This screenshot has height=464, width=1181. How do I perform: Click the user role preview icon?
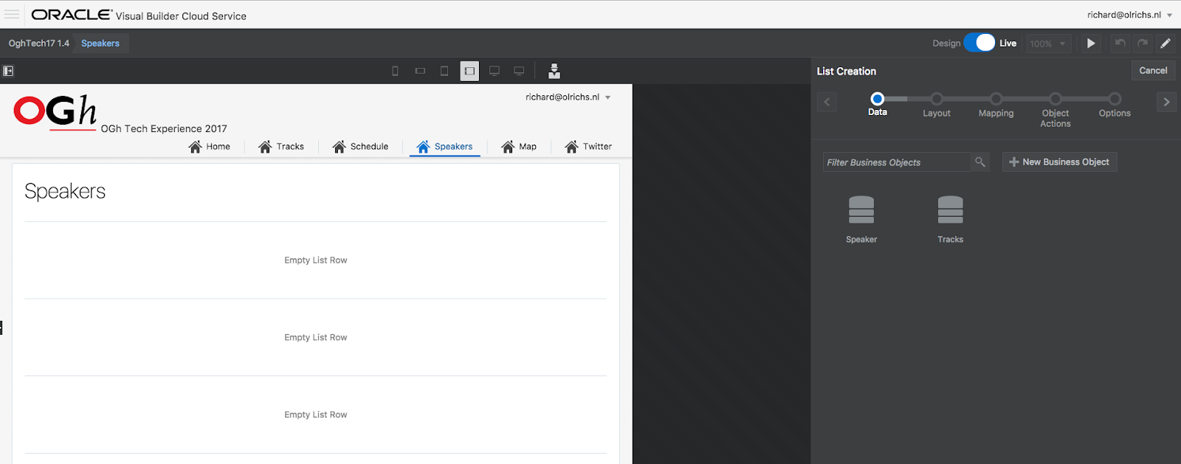click(554, 71)
